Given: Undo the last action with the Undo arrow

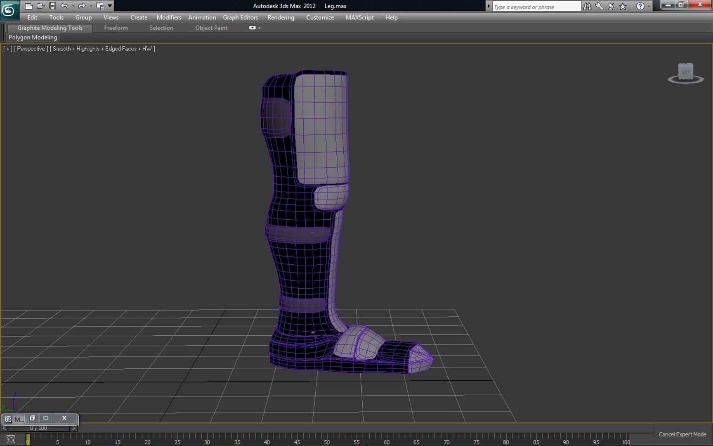Looking at the screenshot, I should pos(64,6).
